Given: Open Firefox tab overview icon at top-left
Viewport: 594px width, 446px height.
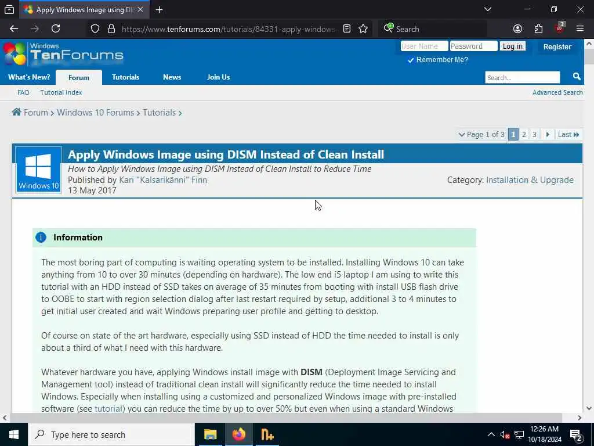Looking at the screenshot, I should click(x=9, y=10).
